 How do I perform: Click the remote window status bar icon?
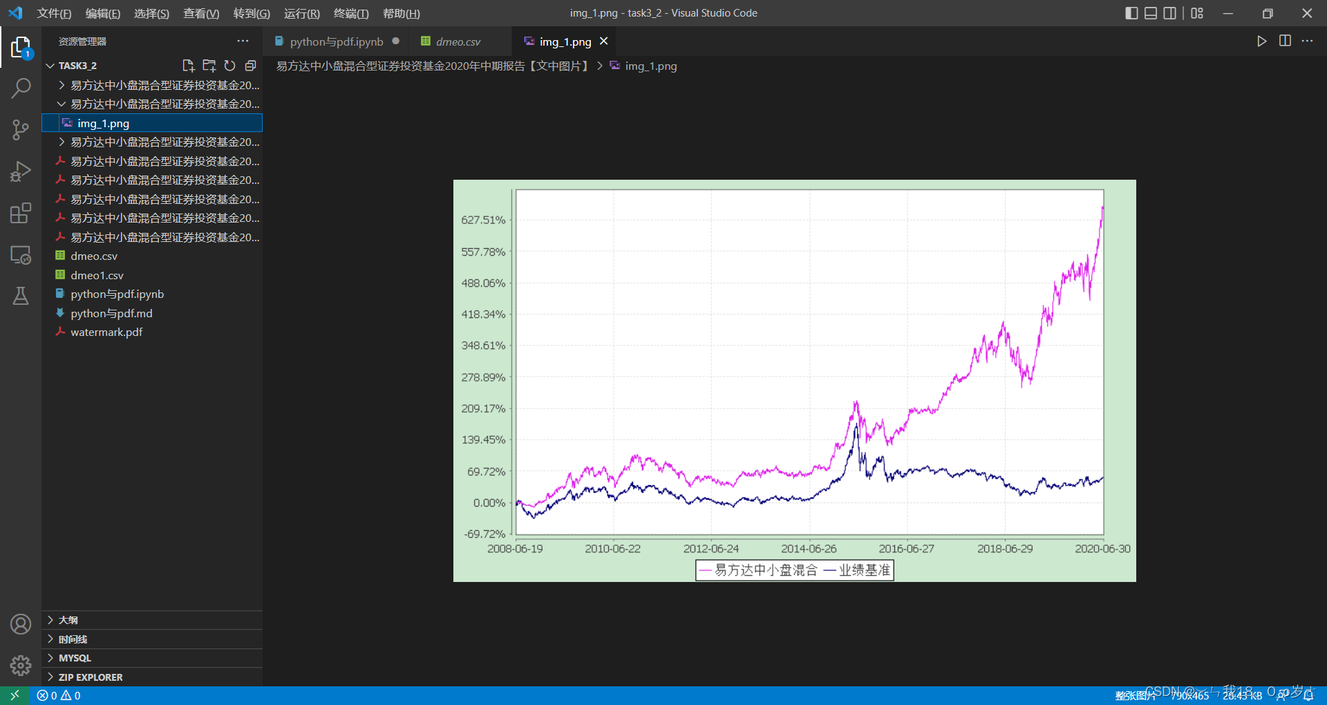click(x=15, y=695)
